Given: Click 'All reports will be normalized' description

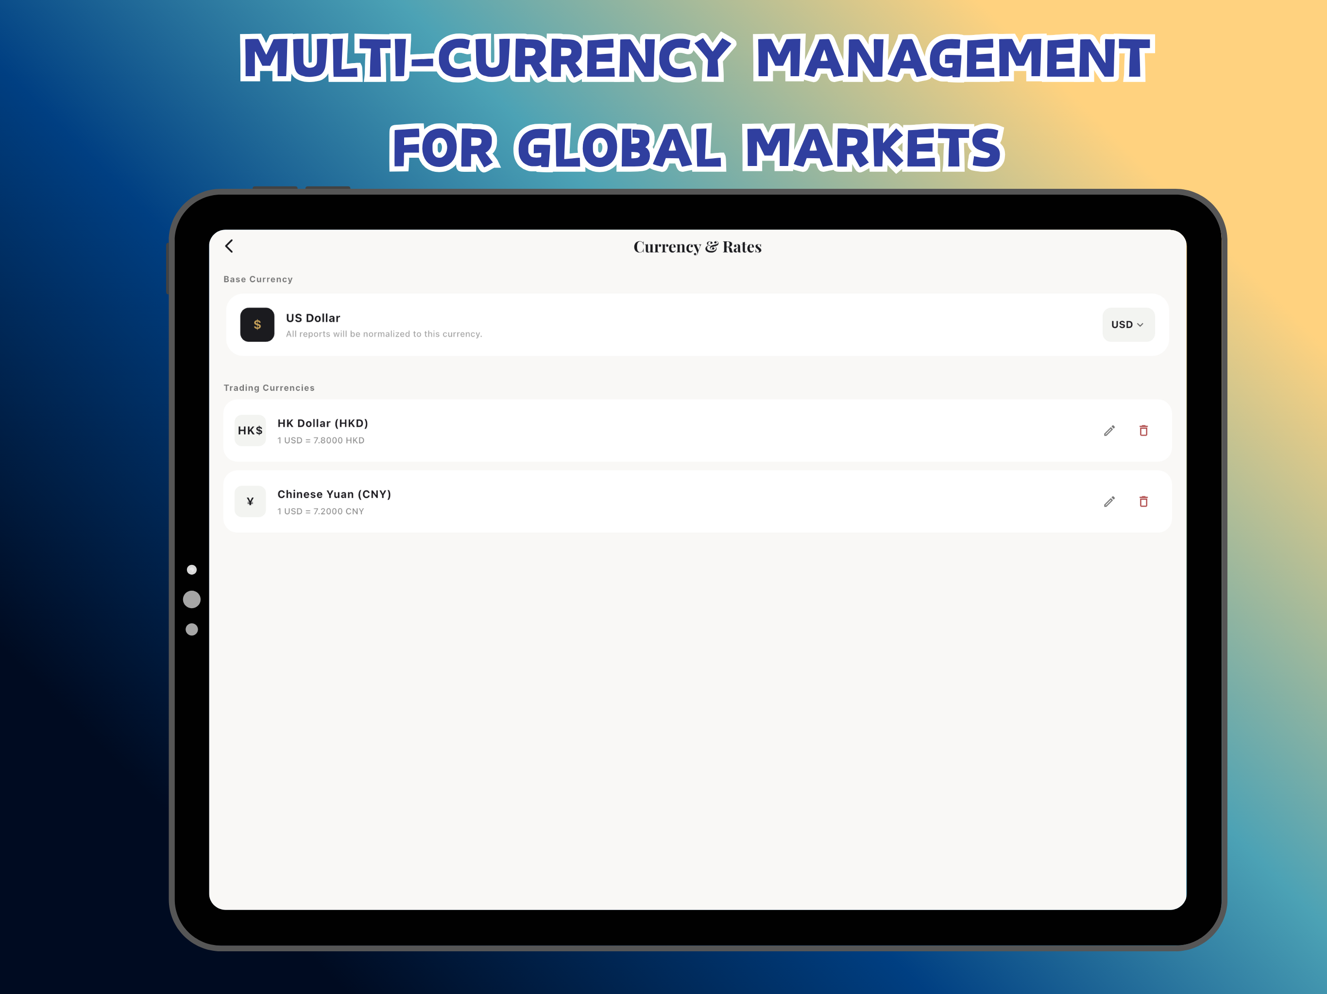Looking at the screenshot, I should 384,334.
